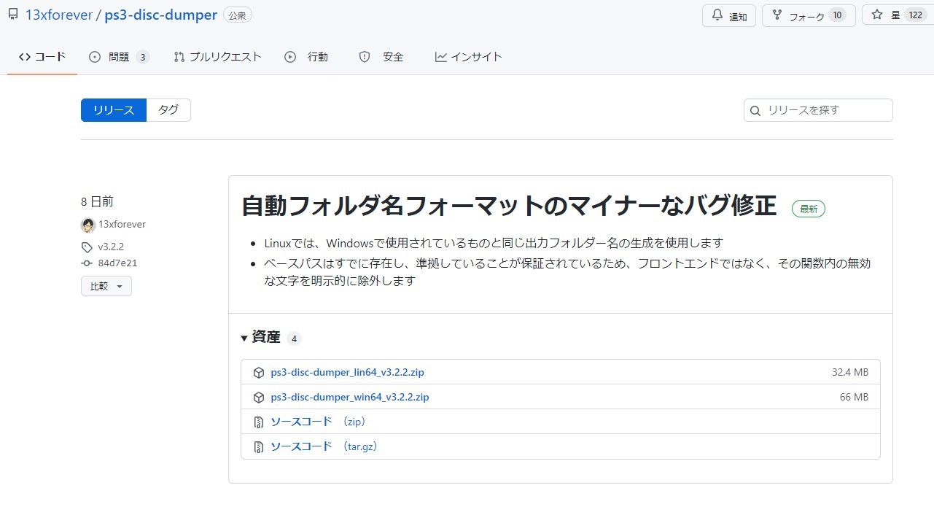Click package icon of win64 zip
Viewport: 934px width, 507px height.
[258, 398]
